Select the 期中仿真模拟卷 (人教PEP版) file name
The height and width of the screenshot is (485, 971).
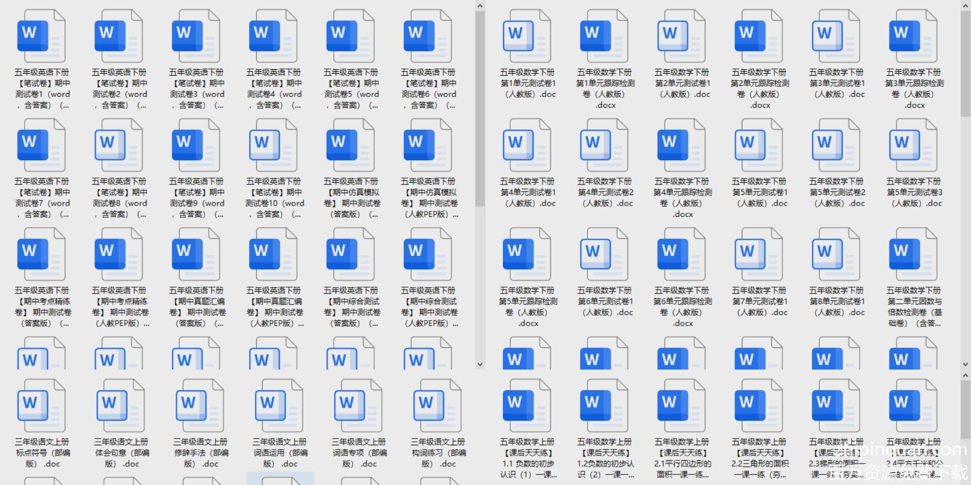coord(429,198)
